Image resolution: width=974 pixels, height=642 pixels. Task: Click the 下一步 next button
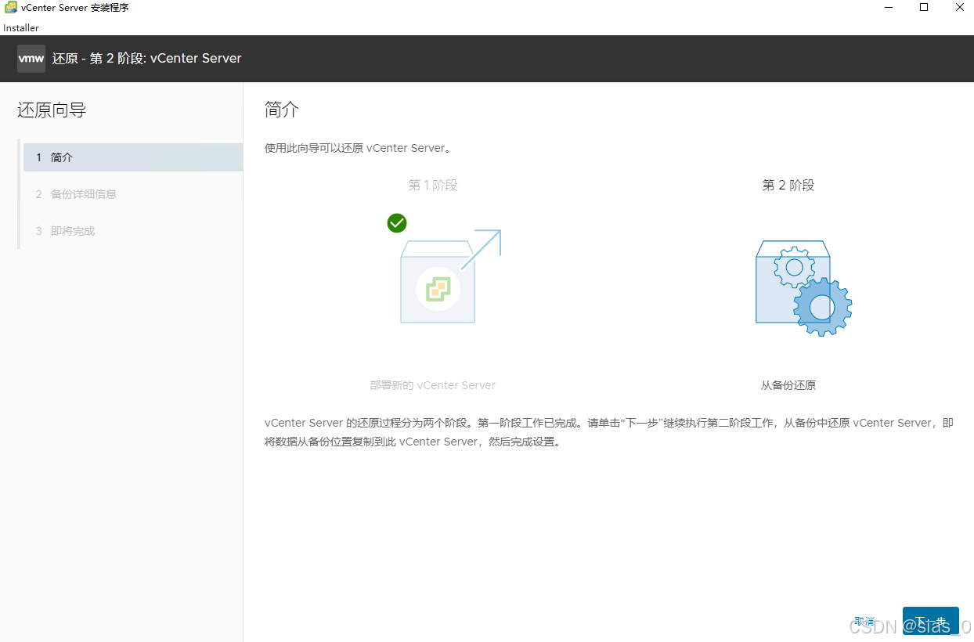tap(930, 621)
